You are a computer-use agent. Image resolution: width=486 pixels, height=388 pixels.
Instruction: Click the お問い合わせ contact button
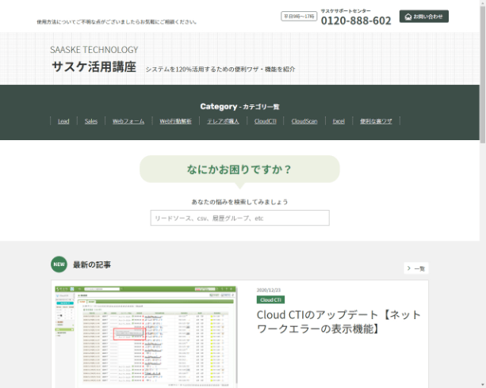coord(423,17)
